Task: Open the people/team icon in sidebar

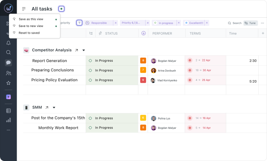Action: 8,73
